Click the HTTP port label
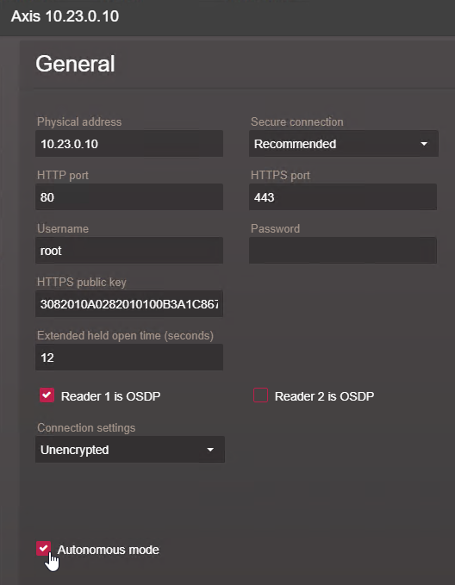455x585 pixels. [x=63, y=176]
